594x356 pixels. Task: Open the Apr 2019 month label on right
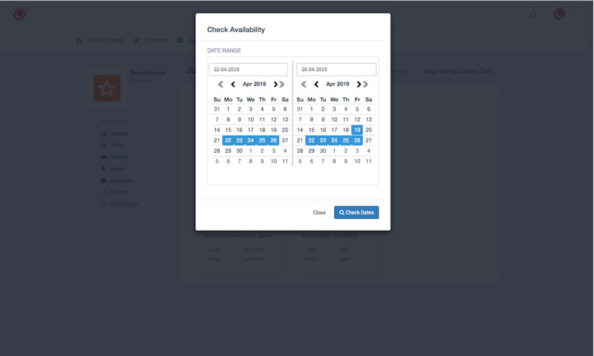338,84
